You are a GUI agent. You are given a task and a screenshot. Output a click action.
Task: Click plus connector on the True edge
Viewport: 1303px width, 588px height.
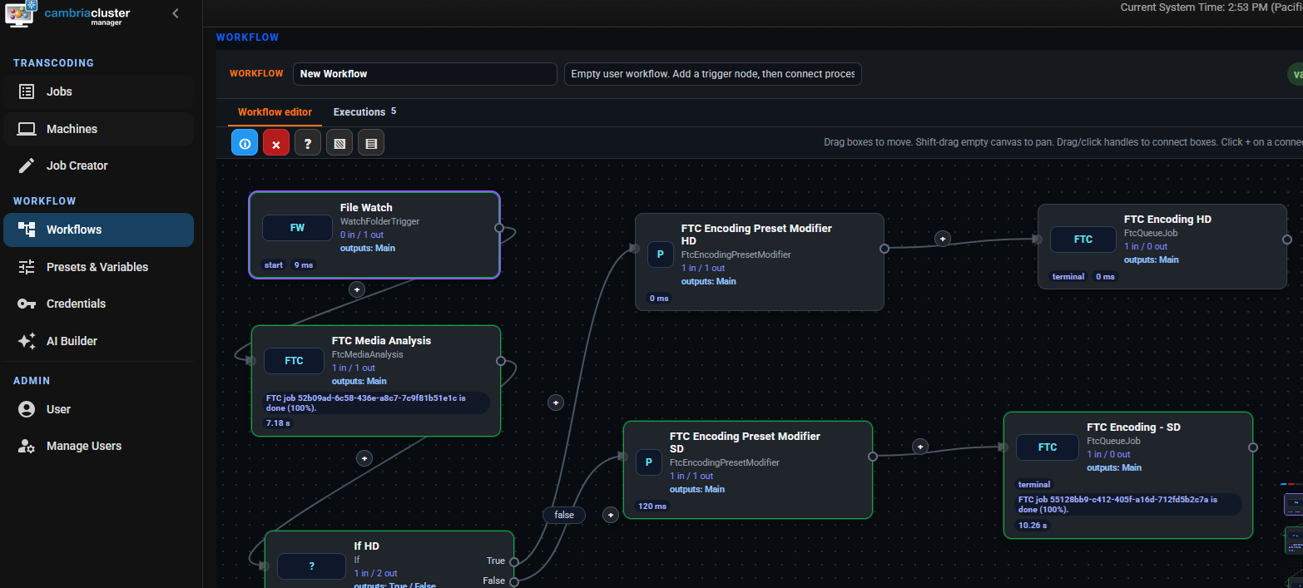tap(556, 403)
